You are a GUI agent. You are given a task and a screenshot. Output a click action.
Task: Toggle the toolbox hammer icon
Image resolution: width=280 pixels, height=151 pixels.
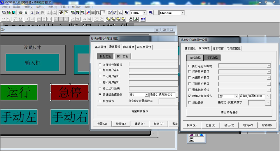tap(61, 13)
